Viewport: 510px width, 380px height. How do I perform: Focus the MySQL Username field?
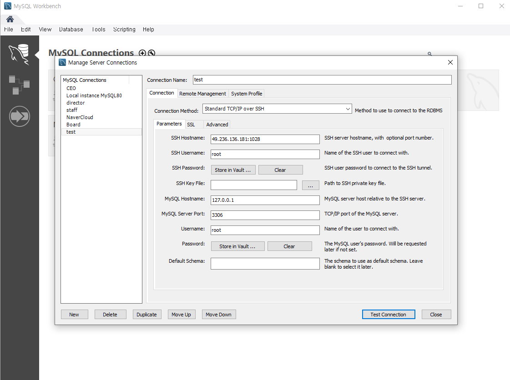click(x=265, y=230)
